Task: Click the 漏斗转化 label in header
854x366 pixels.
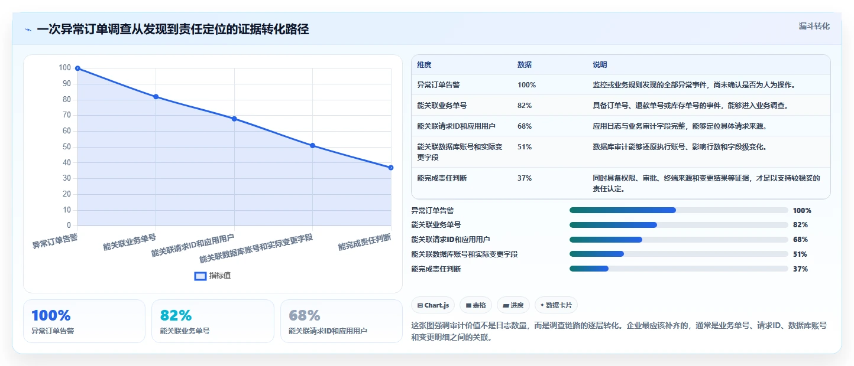Action: pyautogui.click(x=814, y=27)
